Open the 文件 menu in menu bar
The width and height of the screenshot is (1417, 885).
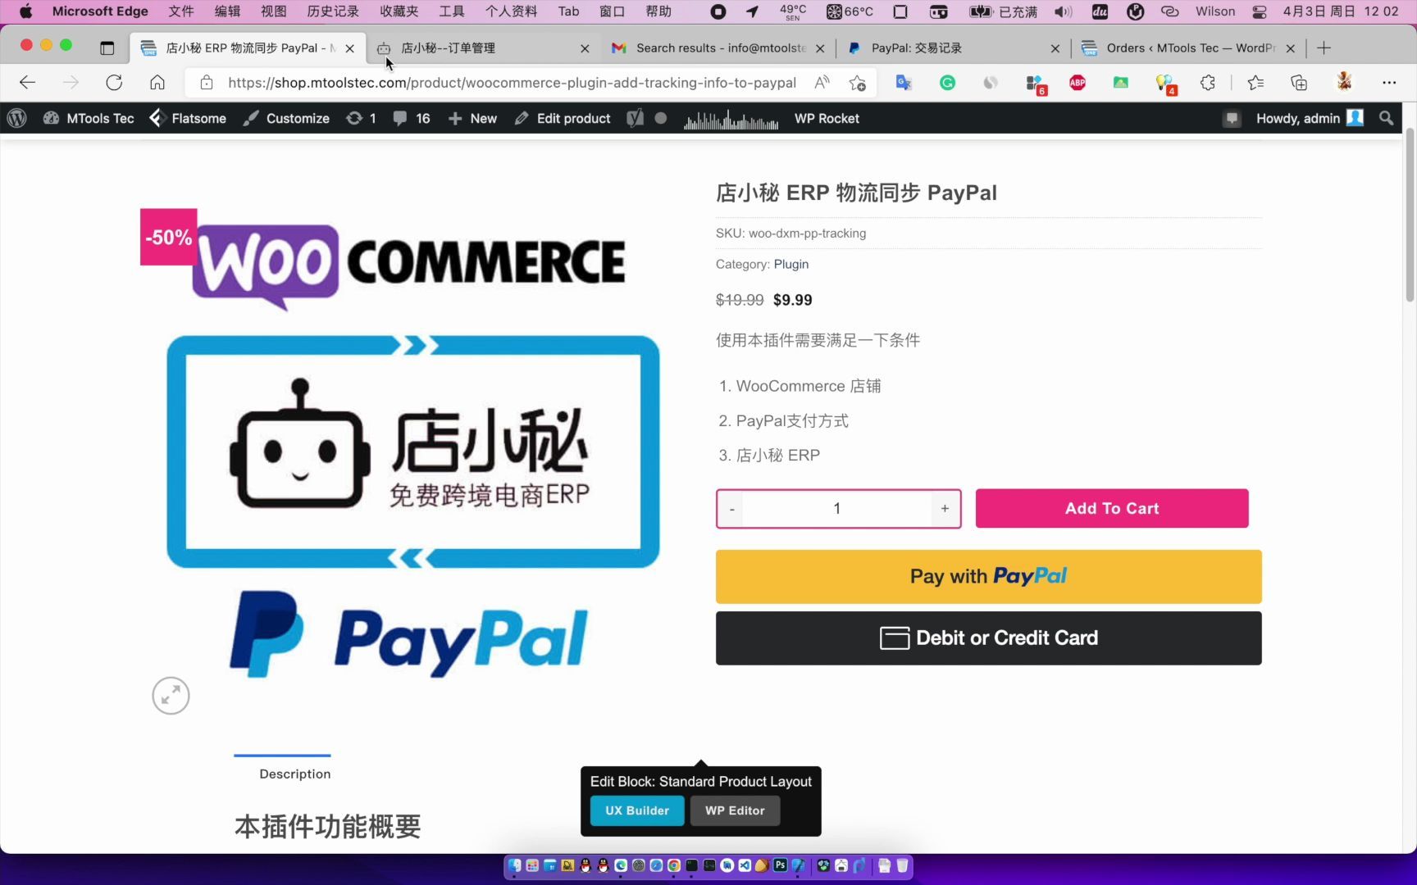tap(180, 11)
